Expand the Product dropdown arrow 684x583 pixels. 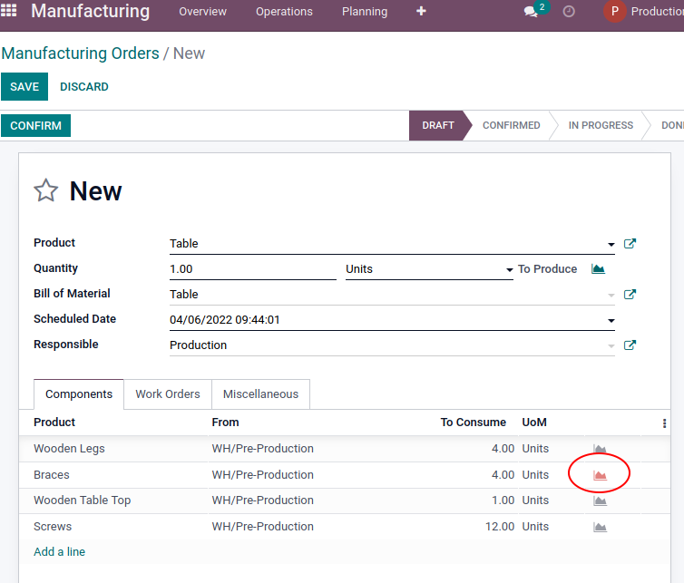point(611,244)
